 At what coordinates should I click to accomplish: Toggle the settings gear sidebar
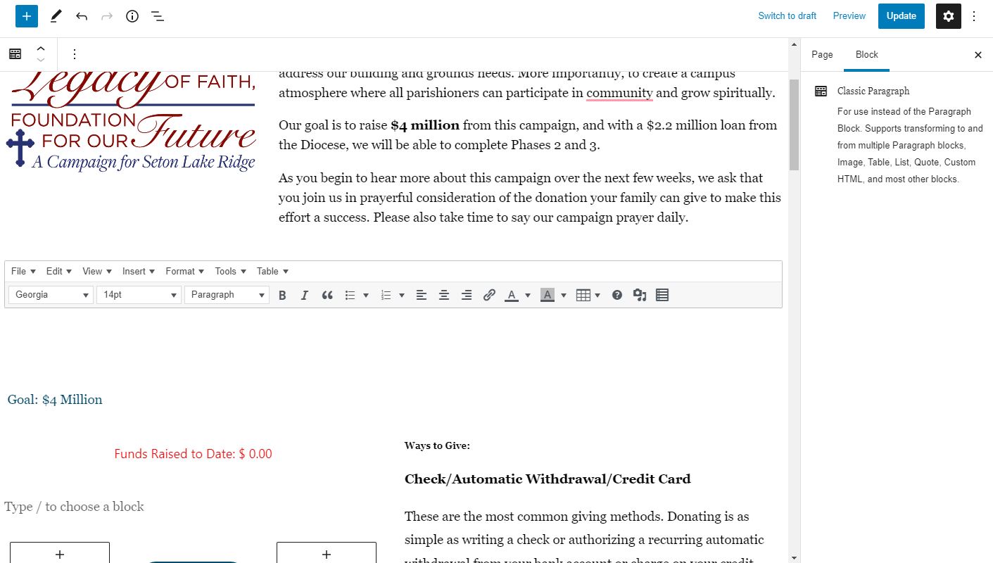[x=948, y=16]
